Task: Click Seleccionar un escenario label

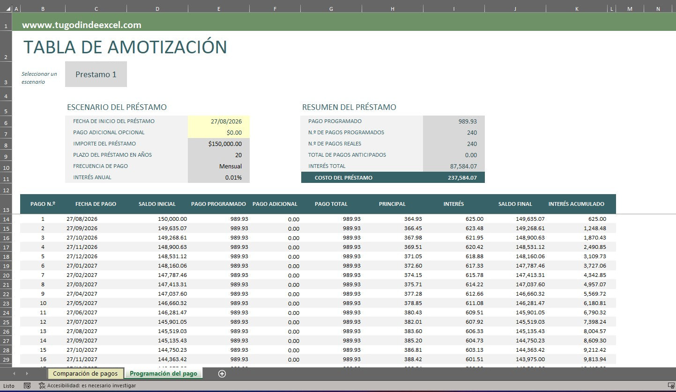Action: click(39, 78)
